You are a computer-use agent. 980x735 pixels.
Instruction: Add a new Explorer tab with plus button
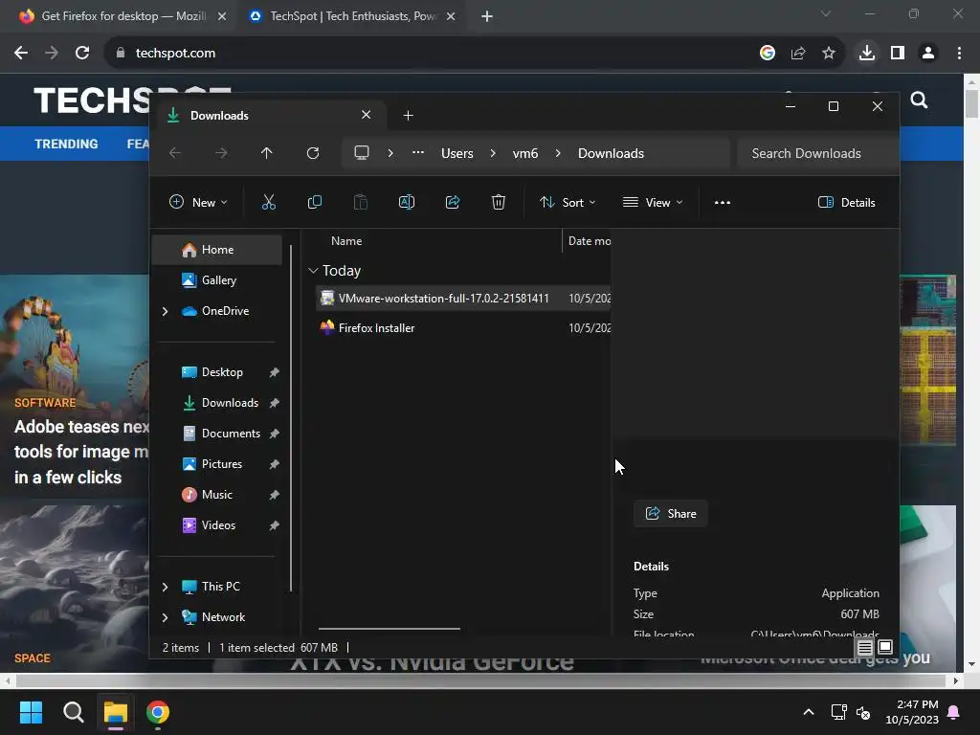point(408,116)
